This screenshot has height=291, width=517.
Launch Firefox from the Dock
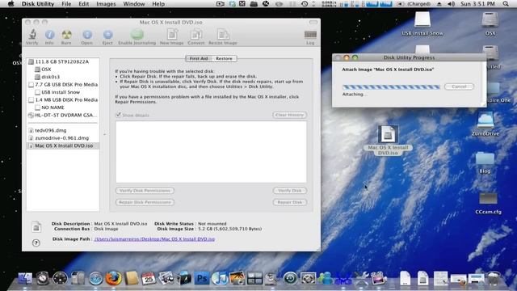pos(113,278)
